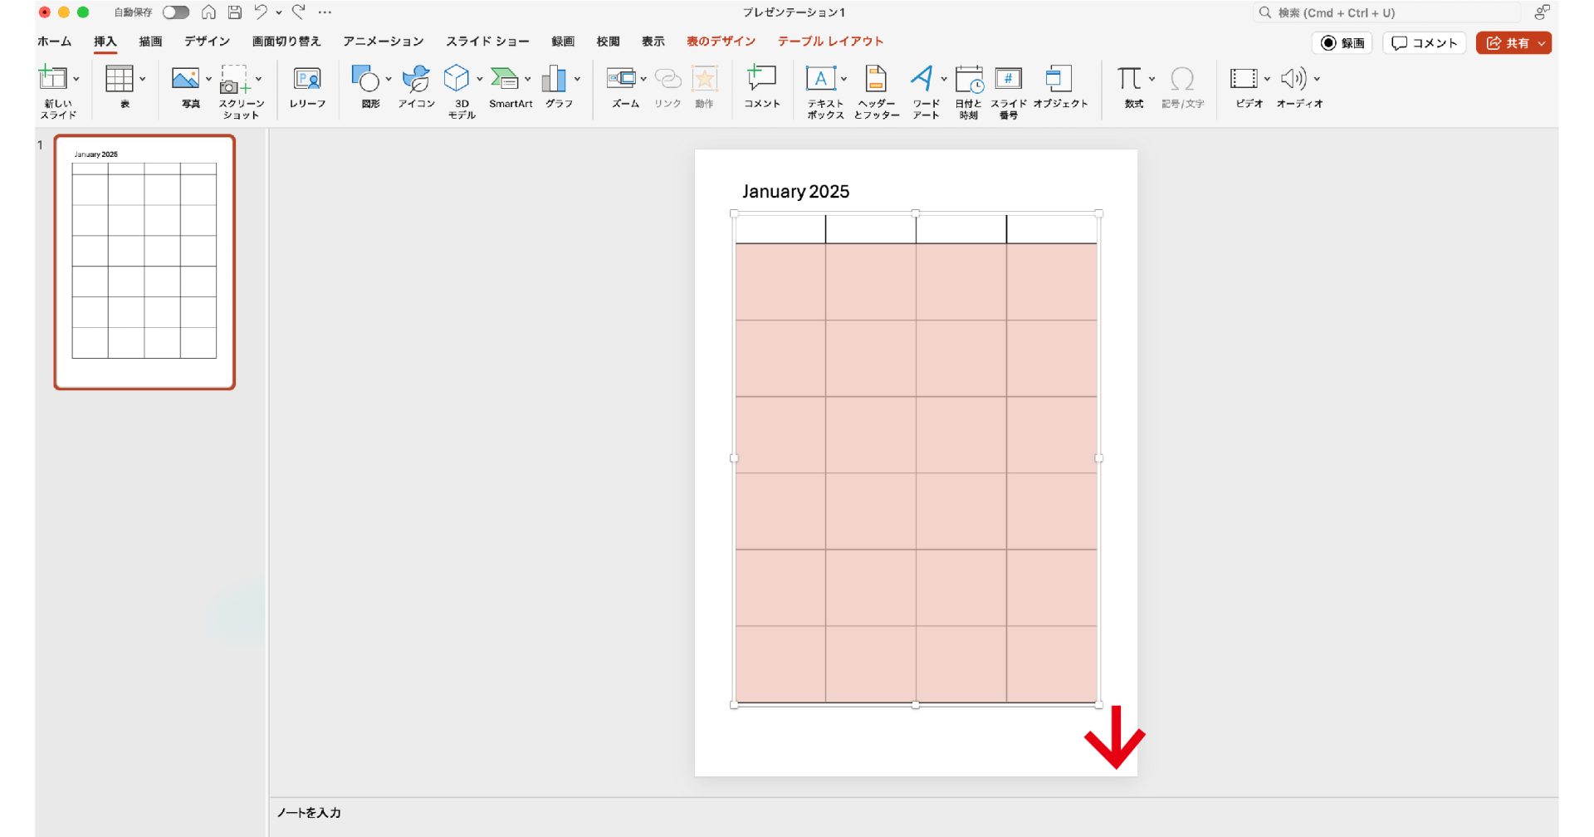The width and height of the screenshot is (1594, 837).
Task: Open the table (表) insert dropdown
Action: tap(143, 80)
